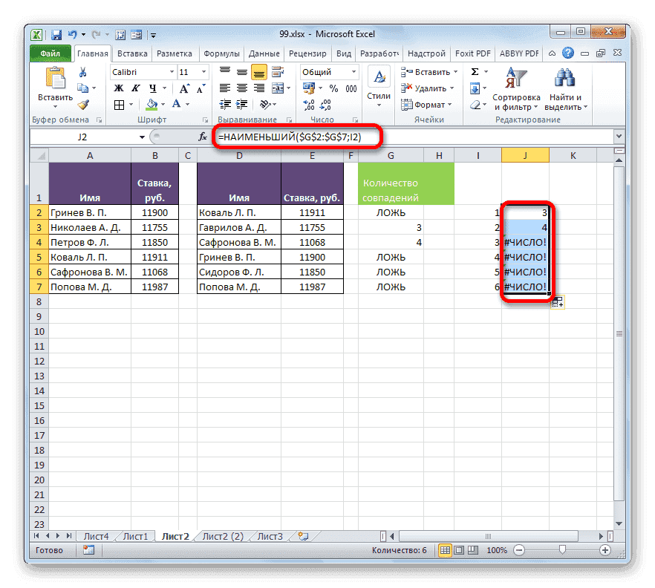Screen dimensions: 655x588
Task: Toggle center alignment in Выравнивание group
Action: pyautogui.click(x=241, y=88)
